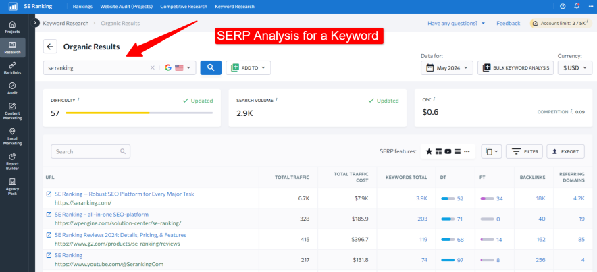
Task: Click Keyword Research breadcrumb
Action: coord(66,23)
